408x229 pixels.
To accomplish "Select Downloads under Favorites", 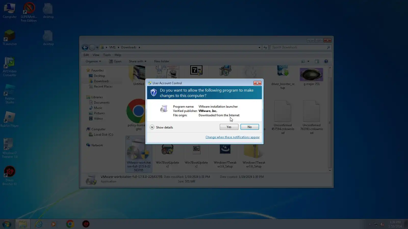I will coord(99,81).
